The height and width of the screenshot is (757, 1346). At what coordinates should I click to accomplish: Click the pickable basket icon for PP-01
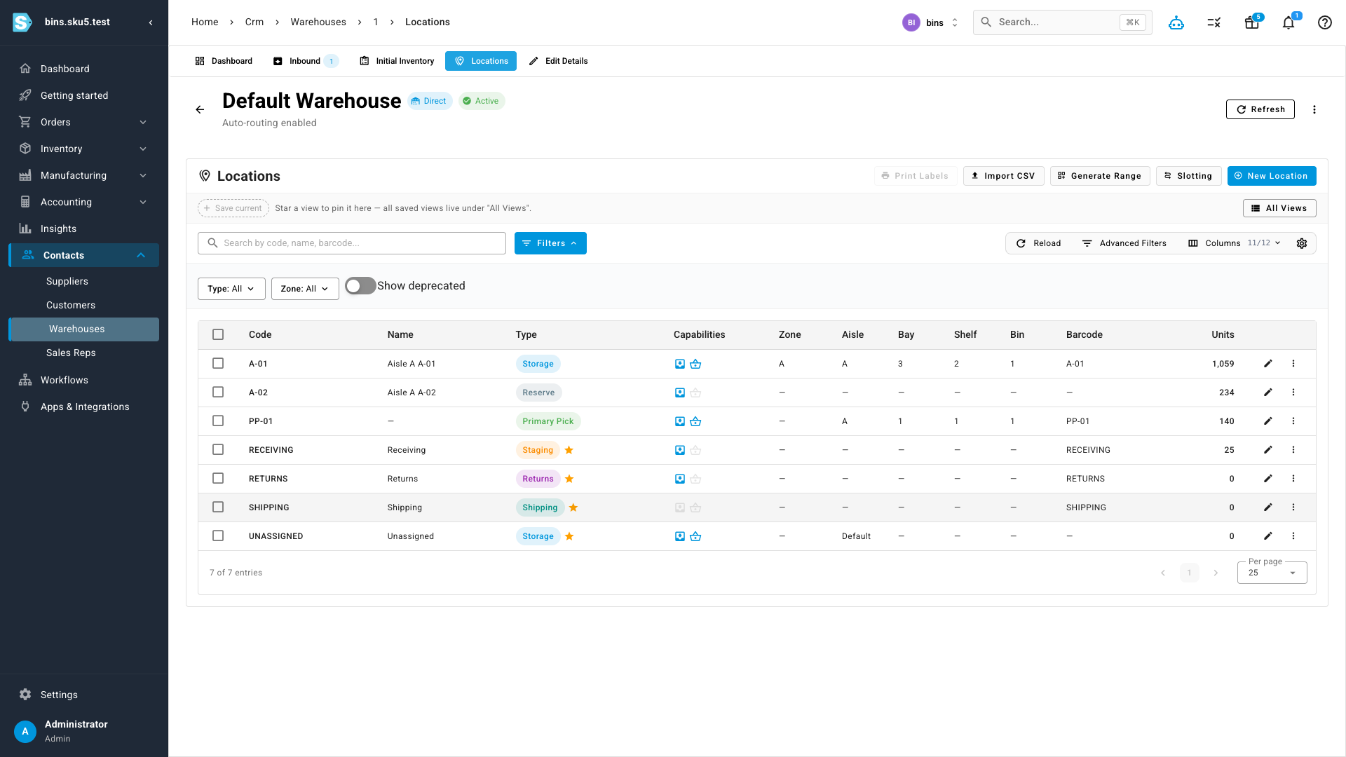tap(695, 421)
